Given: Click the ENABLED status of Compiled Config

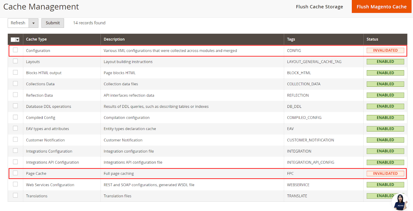Looking at the screenshot, I should tap(385, 118).
